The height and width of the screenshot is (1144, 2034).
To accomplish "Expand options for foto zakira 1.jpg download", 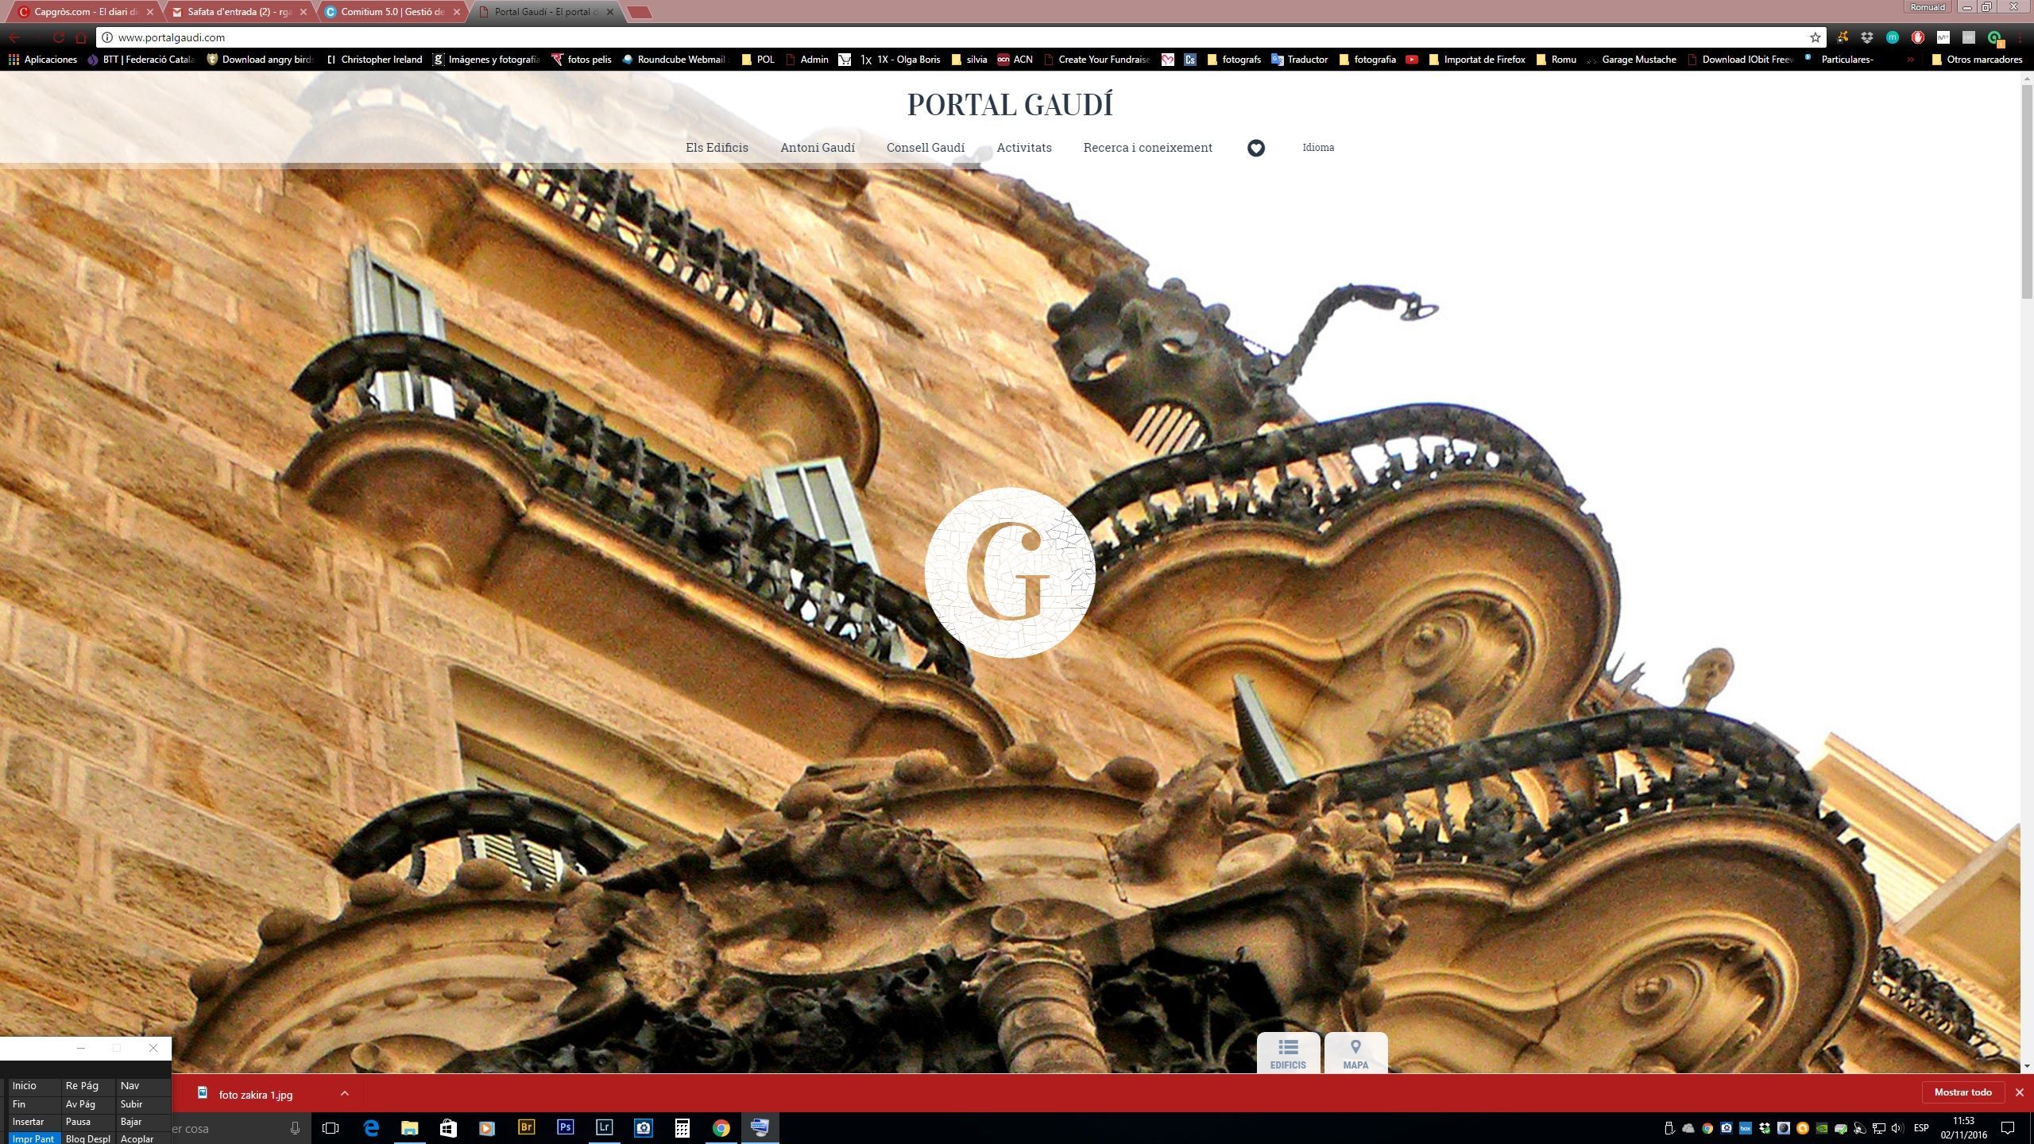I will 345,1093.
